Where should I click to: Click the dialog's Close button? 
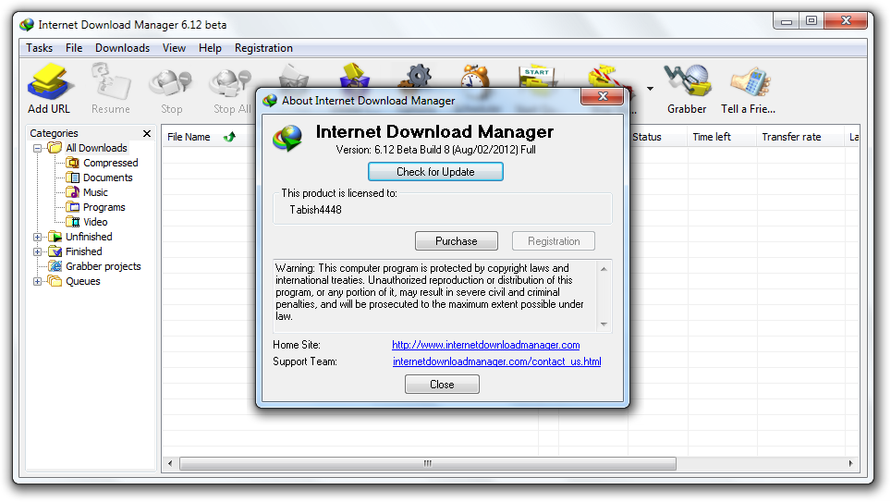tap(442, 385)
